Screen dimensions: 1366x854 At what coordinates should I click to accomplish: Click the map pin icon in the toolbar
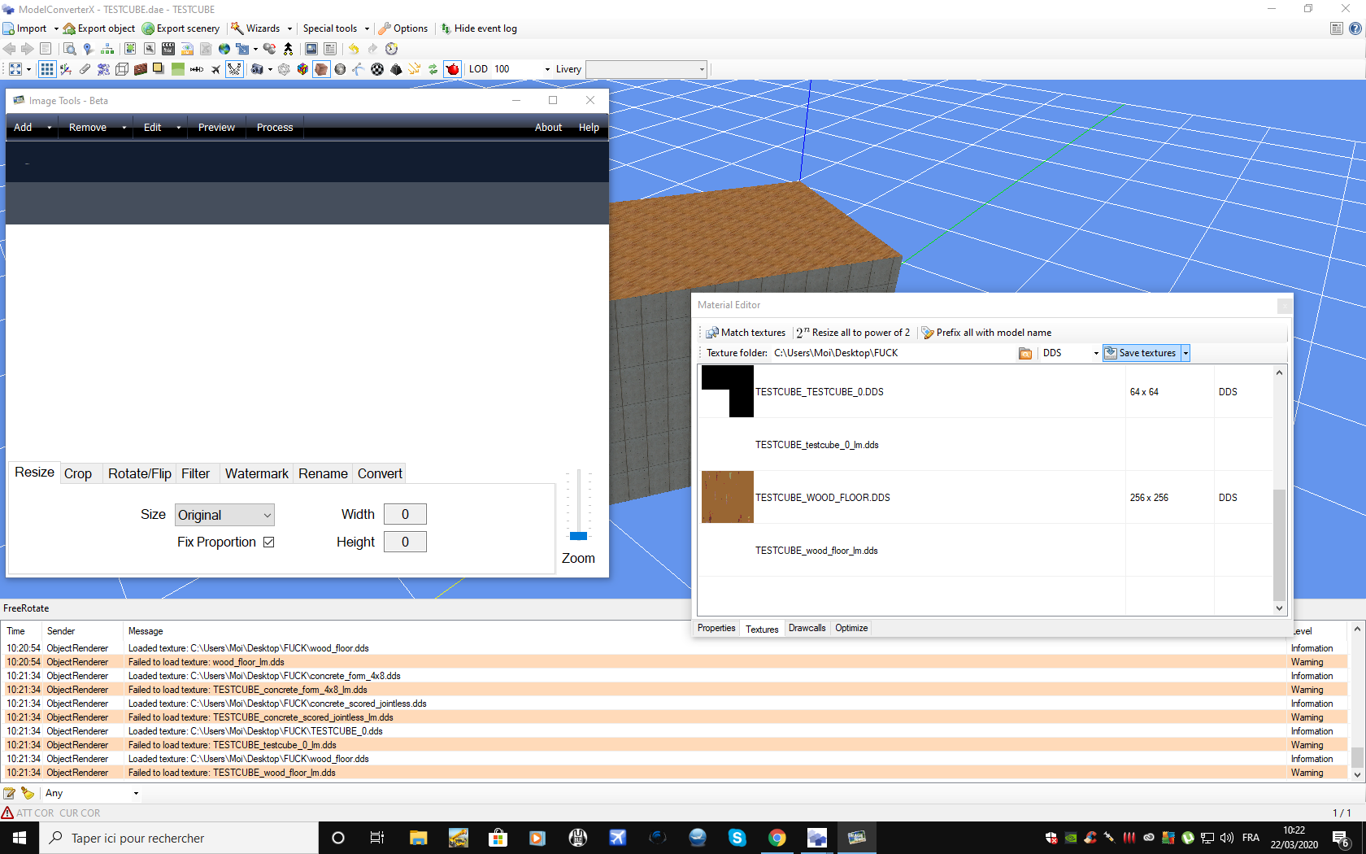tap(88, 49)
